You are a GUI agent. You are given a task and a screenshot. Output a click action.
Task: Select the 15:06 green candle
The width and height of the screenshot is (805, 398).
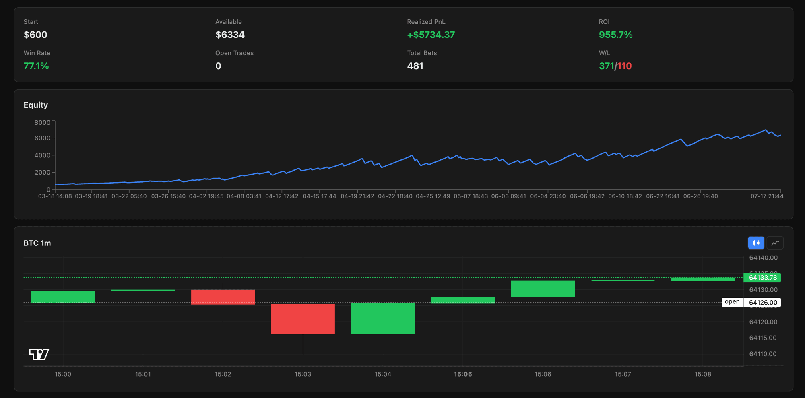click(x=543, y=289)
